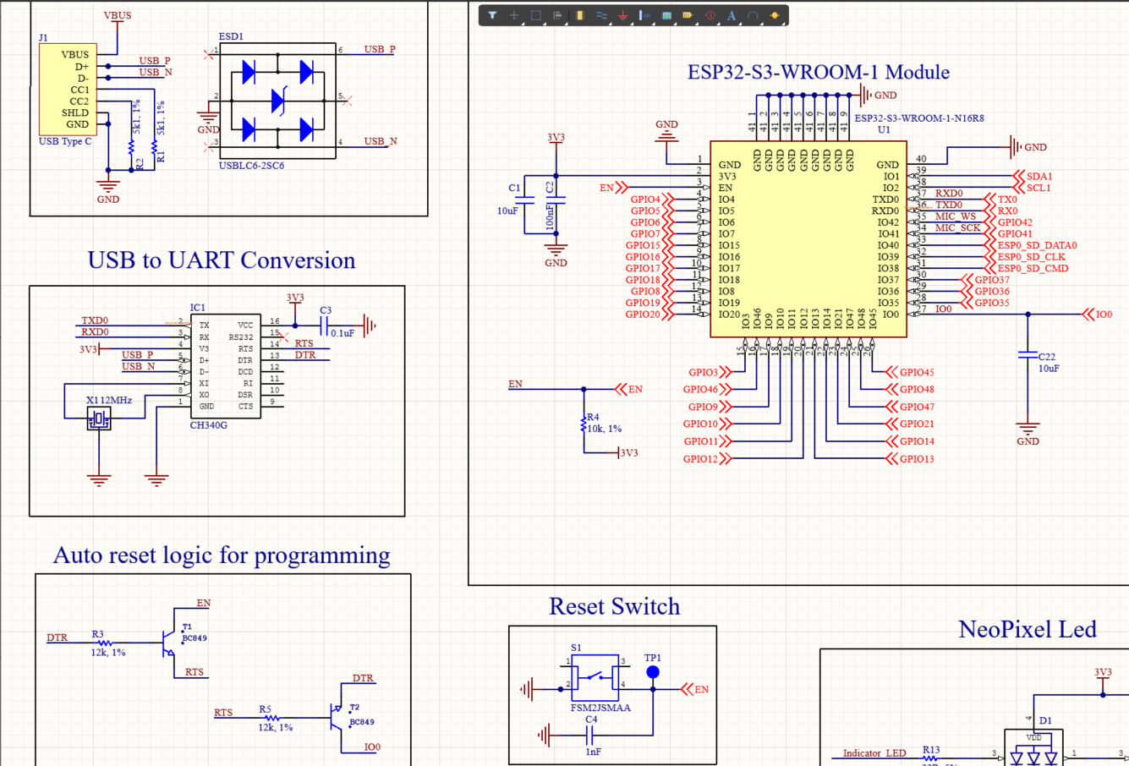Click the SCL1 port
Screen dimensions: 1129x766
(1032, 188)
